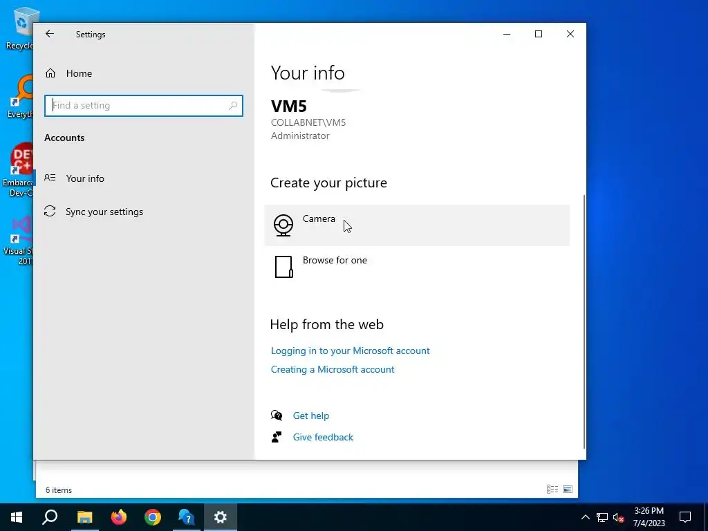The height and width of the screenshot is (531, 708).
Task: Click the muted volume tray icon
Action: [x=619, y=517]
